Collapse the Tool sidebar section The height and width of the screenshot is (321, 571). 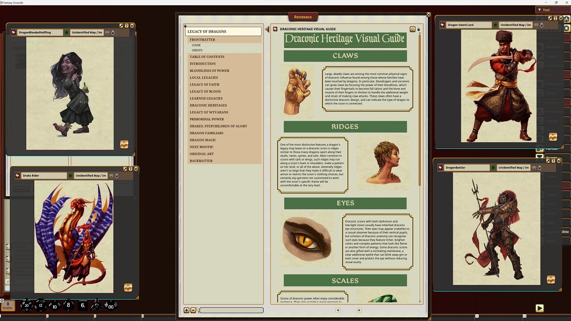tap(539, 10)
